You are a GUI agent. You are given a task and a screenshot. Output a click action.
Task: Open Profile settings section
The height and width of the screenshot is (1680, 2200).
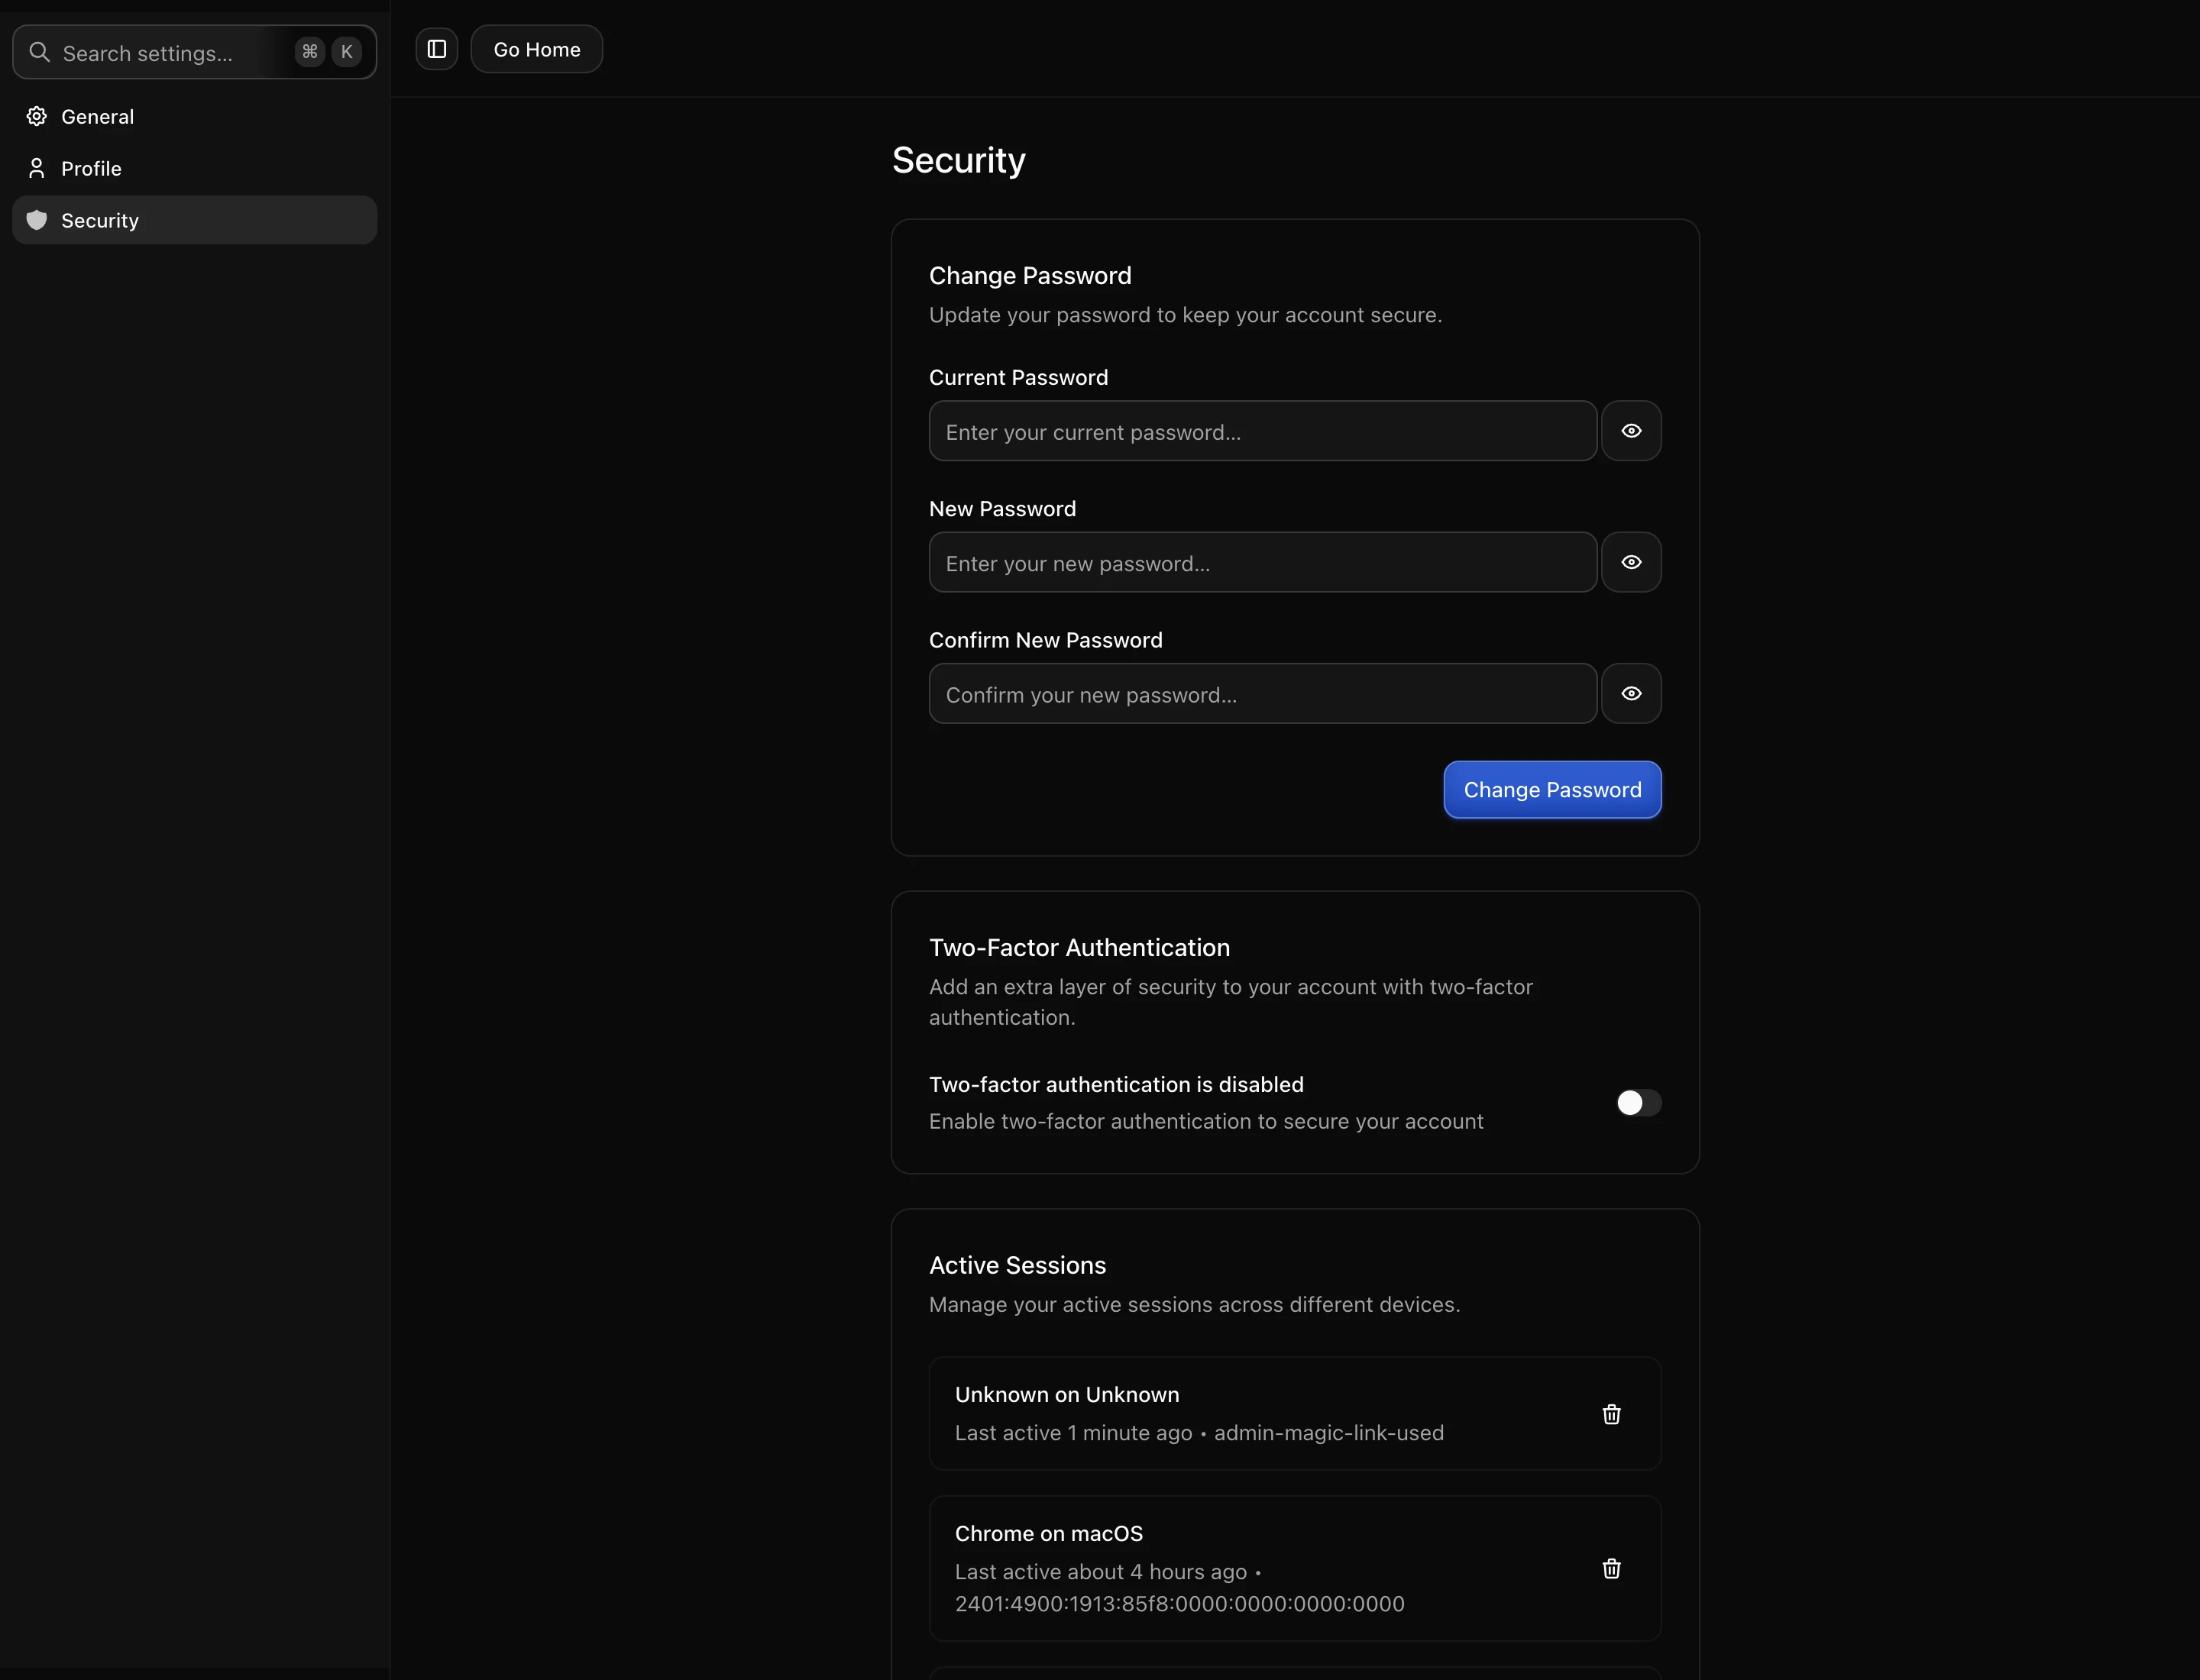click(194, 168)
